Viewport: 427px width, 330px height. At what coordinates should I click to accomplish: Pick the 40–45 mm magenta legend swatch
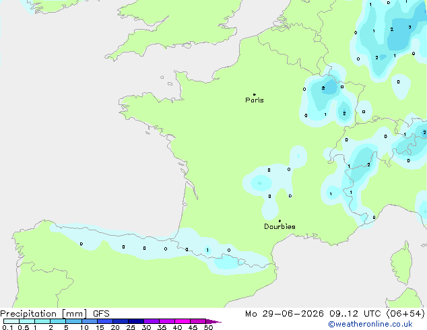point(183,321)
